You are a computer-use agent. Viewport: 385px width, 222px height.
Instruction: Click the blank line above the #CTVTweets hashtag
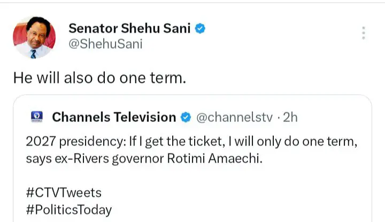point(160,176)
